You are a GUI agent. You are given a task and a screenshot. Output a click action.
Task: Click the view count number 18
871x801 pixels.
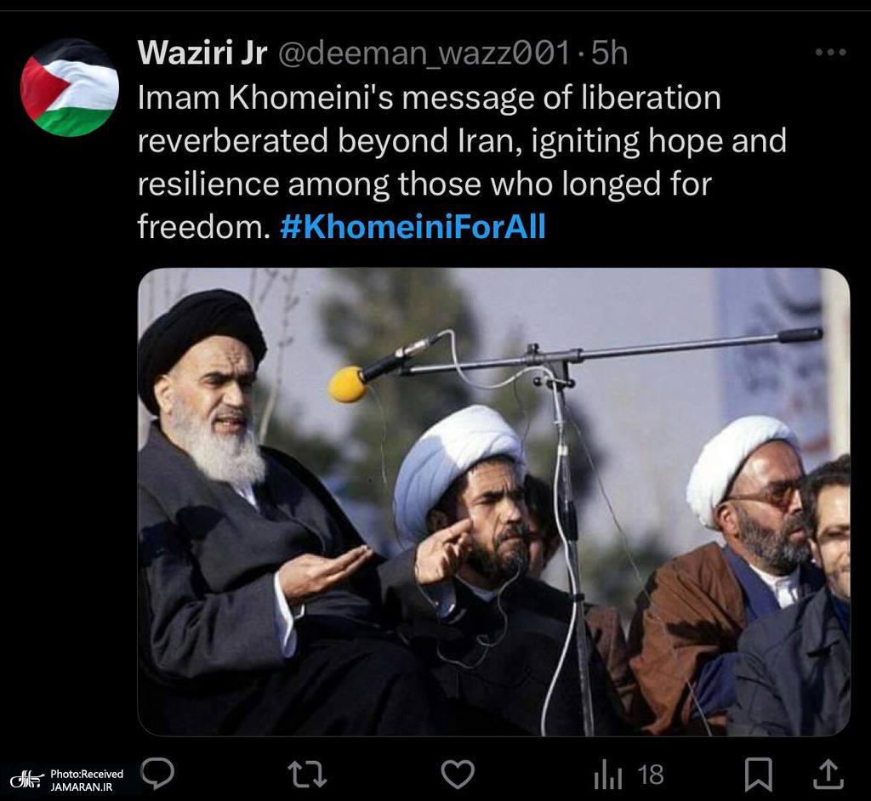pos(651,775)
